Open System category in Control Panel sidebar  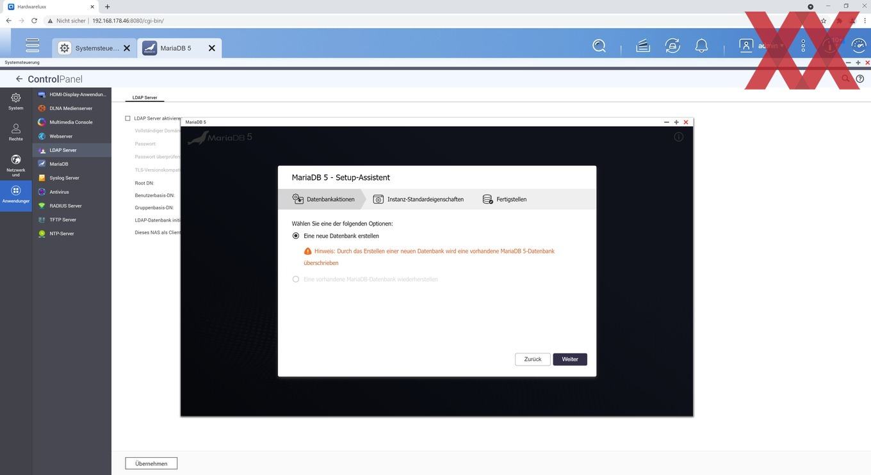[x=16, y=101]
